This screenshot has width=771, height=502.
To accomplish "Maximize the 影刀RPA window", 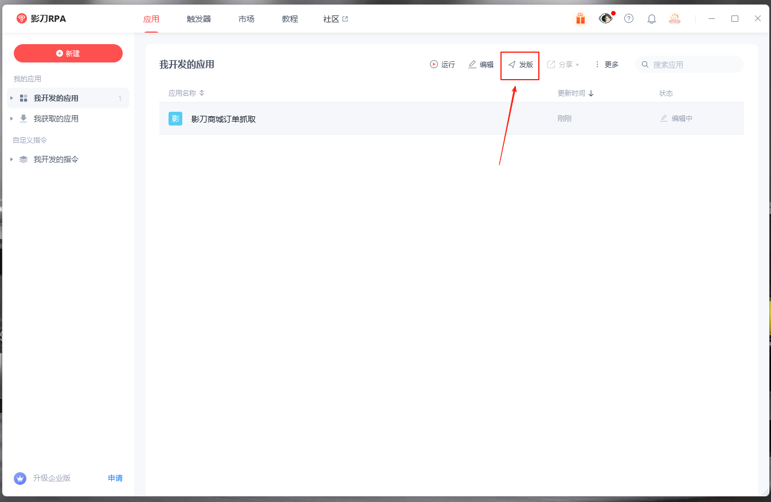I will [x=735, y=19].
